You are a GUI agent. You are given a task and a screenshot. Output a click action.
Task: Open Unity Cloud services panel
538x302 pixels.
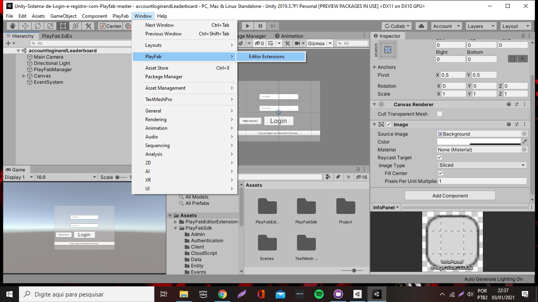(x=421, y=26)
